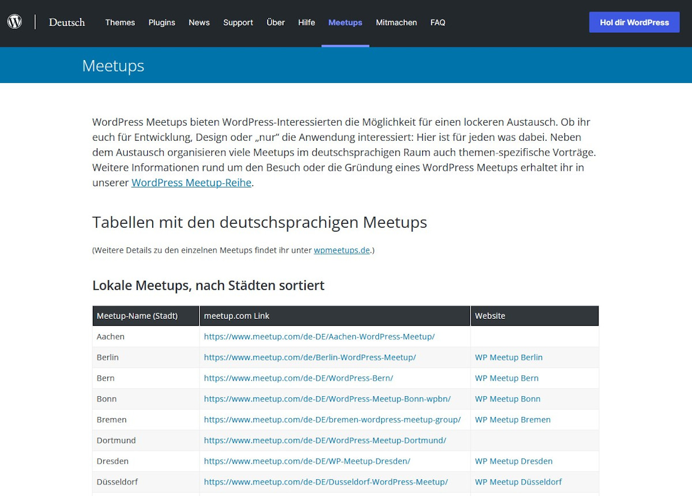Screen dimensions: 692x496
Task: Visit the WP Meetup Berlin website
Action: (x=509, y=358)
